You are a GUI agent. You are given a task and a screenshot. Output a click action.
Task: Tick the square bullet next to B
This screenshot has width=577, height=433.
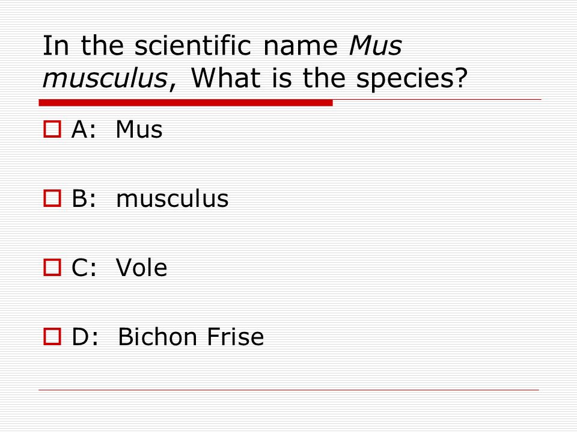pyautogui.click(x=52, y=198)
